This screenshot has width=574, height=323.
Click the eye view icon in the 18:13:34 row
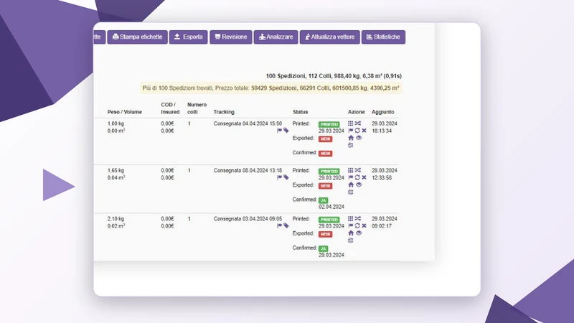[359, 138]
